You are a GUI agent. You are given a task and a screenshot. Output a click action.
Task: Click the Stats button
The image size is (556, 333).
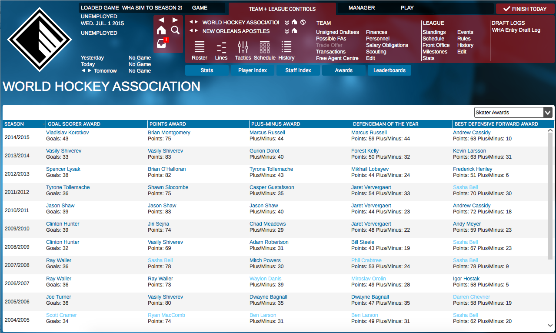(207, 70)
